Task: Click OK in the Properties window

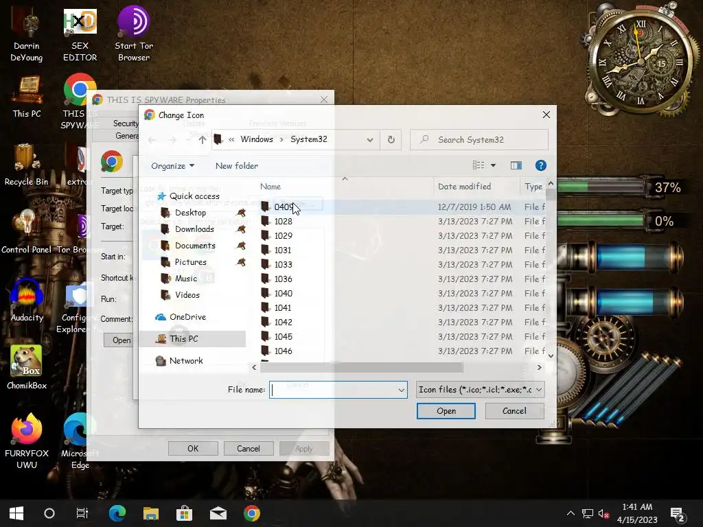Action: click(x=193, y=449)
